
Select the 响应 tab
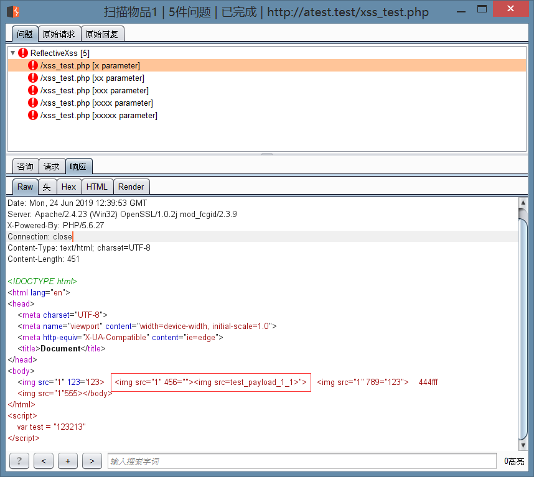coord(78,167)
